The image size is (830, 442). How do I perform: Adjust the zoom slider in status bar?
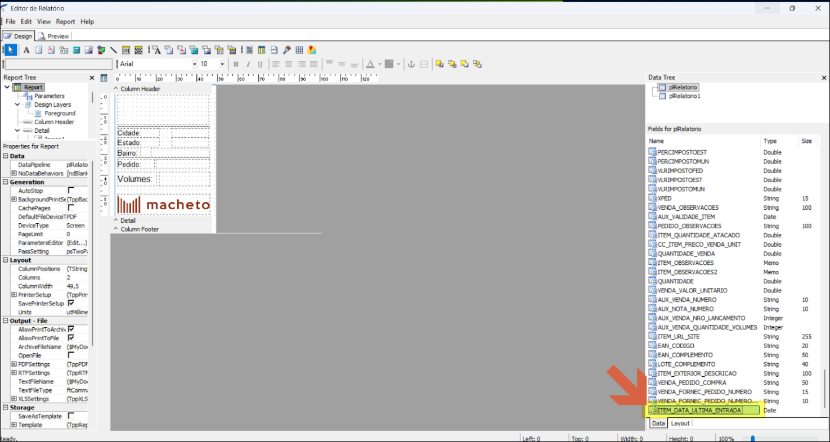pos(752,439)
